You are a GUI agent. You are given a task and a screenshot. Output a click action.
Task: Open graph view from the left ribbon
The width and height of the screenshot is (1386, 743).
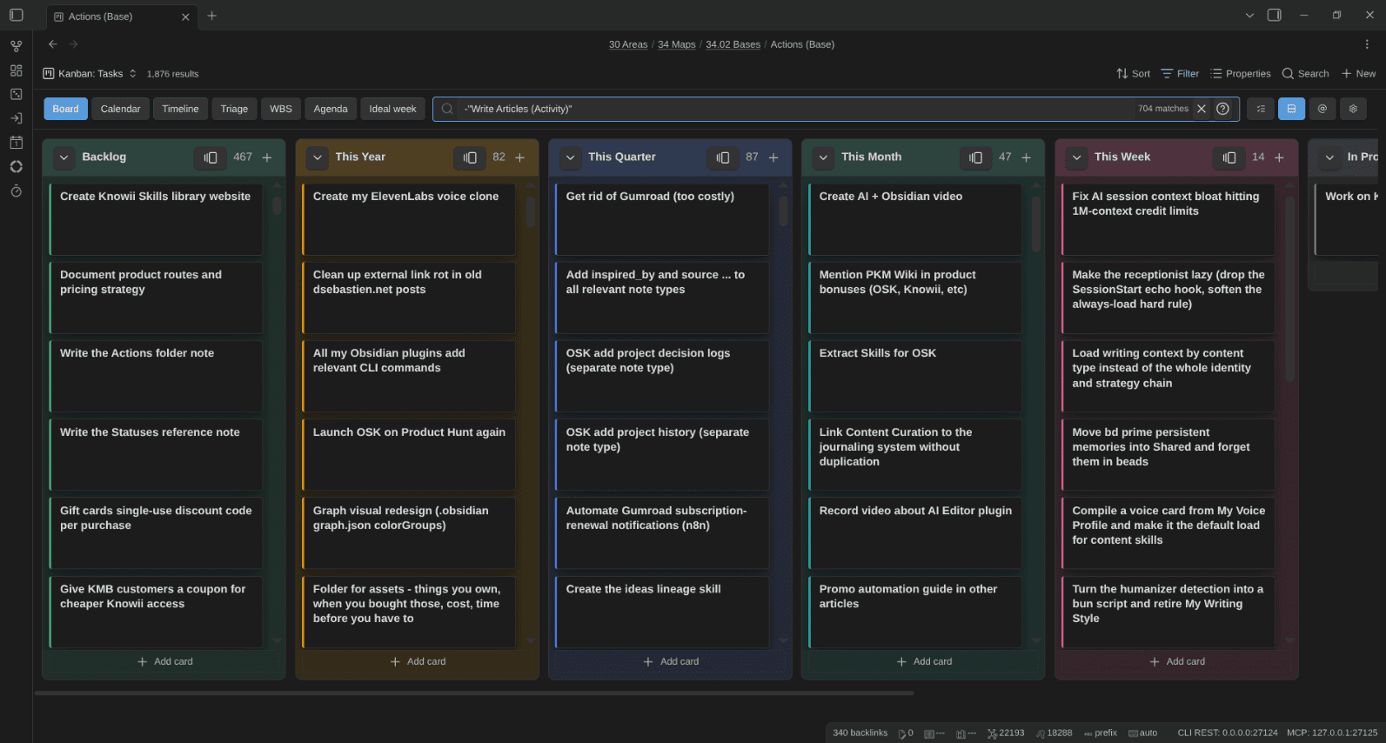[x=16, y=46]
